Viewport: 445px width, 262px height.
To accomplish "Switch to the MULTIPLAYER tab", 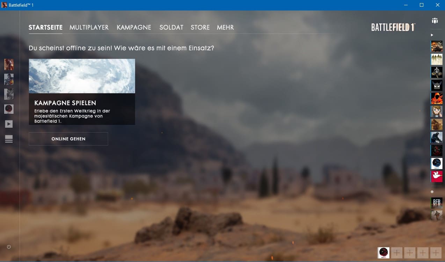I will tap(89, 28).
